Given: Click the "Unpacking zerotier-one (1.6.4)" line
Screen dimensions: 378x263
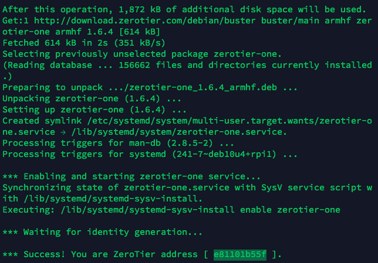Looking at the screenshot, I should (x=92, y=98).
